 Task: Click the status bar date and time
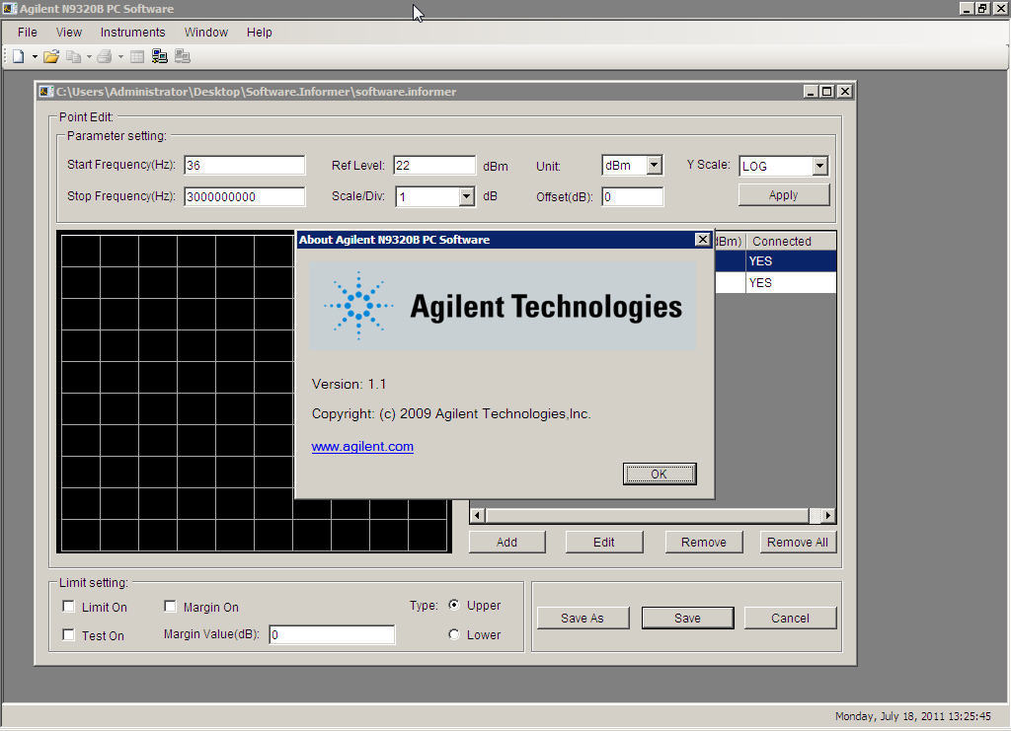912,716
